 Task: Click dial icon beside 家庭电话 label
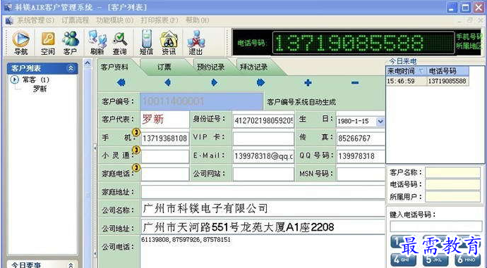click(136, 167)
